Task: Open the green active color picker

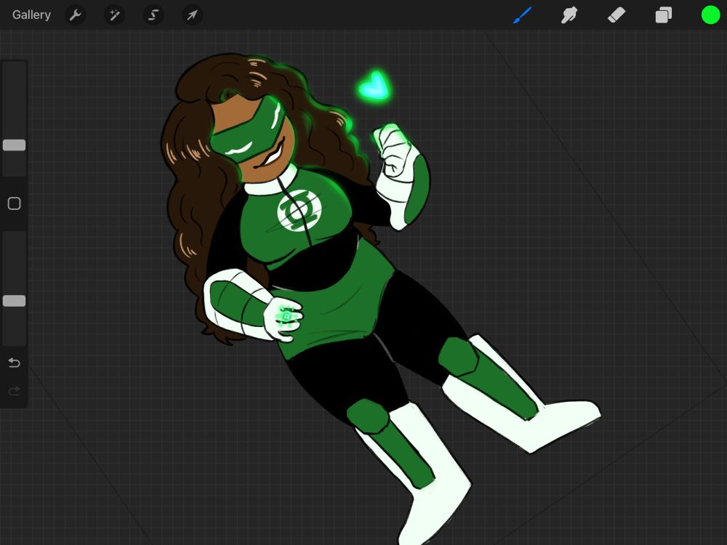Action: pyautogui.click(x=710, y=15)
